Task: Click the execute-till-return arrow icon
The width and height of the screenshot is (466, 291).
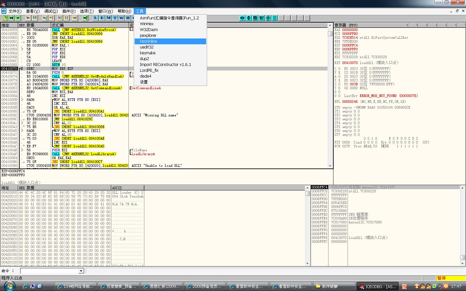Action: [75, 18]
